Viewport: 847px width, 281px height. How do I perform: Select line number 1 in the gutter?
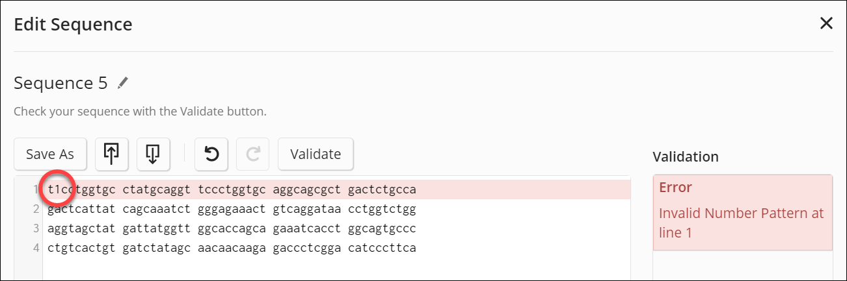click(x=36, y=189)
